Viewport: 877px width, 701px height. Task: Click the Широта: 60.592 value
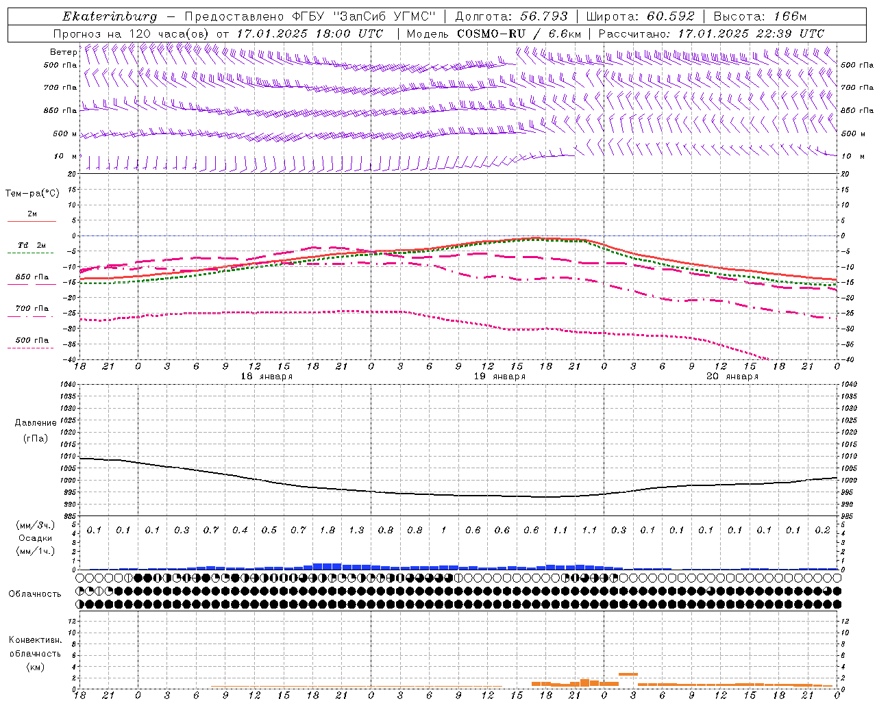[x=640, y=16]
